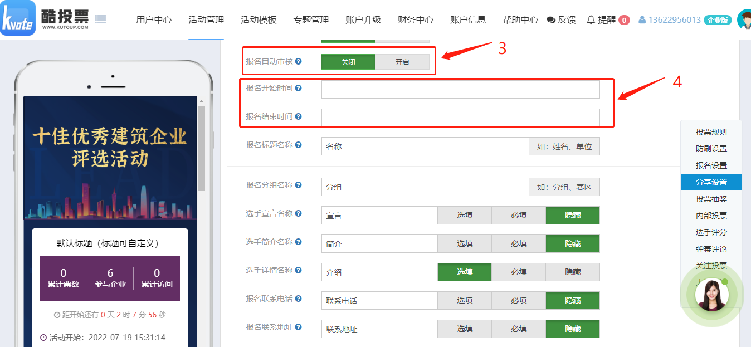The image size is (751, 347).
Task: Edit the 报名标题名称 field
Action: point(425,146)
